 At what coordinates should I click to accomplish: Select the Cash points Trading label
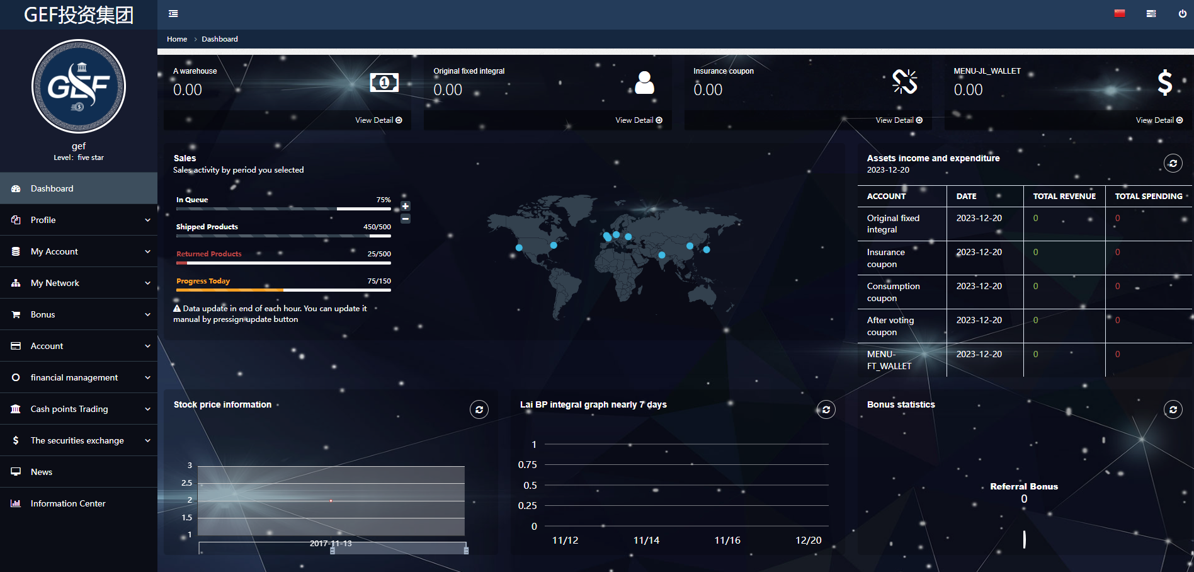pos(69,409)
